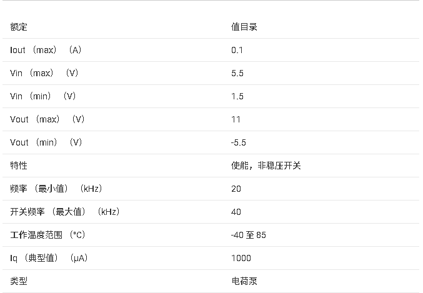Click the Vout max value 11
The height and width of the screenshot is (293, 423).
236,119
